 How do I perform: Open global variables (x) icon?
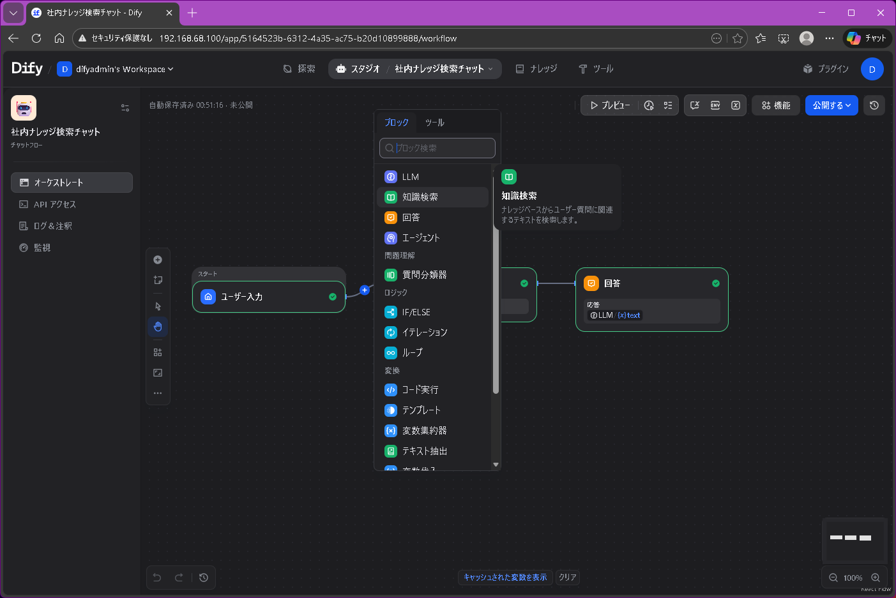coord(736,105)
